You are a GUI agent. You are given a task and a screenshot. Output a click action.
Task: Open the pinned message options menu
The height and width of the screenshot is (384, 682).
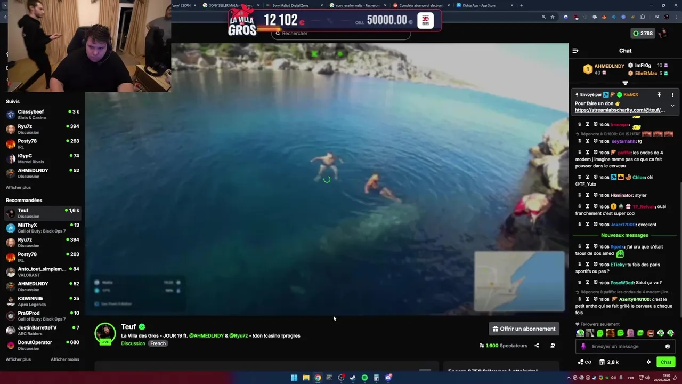pyautogui.click(x=672, y=94)
